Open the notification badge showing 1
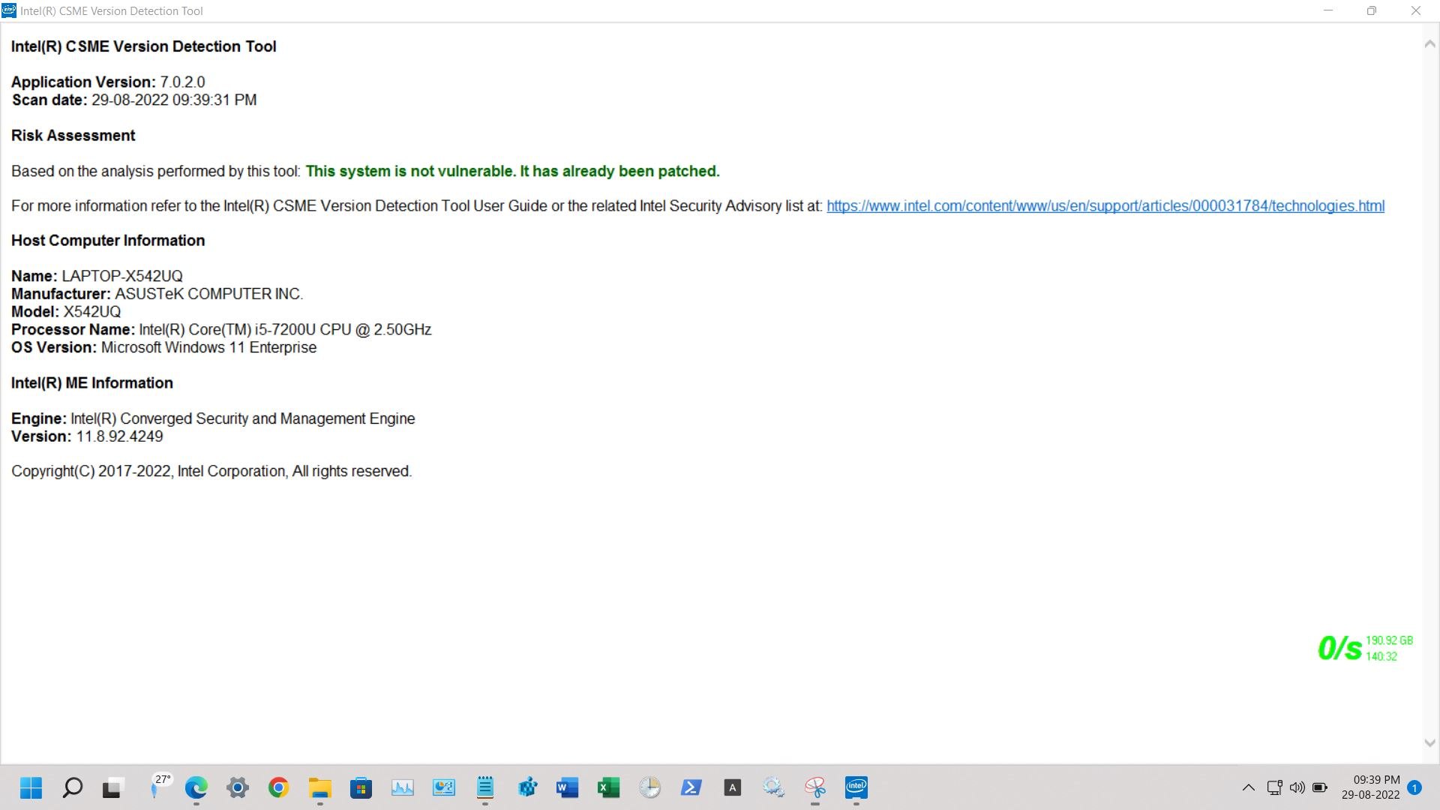The height and width of the screenshot is (810, 1440). click(x=1415, y=787)
